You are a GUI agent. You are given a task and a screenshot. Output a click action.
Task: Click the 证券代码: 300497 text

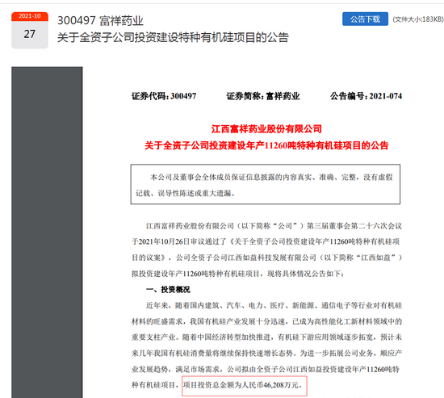coord(164,96)
